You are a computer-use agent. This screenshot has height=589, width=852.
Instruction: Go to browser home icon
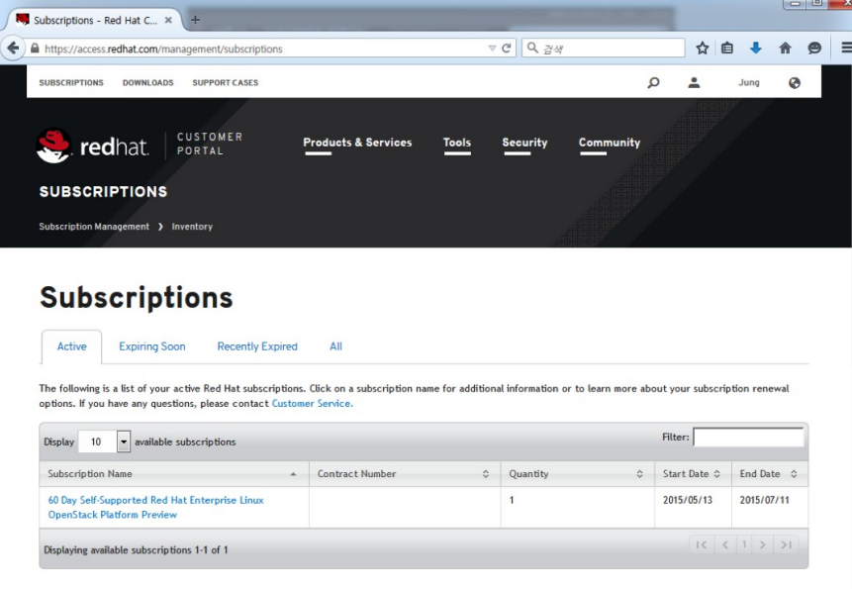[785, 49]
